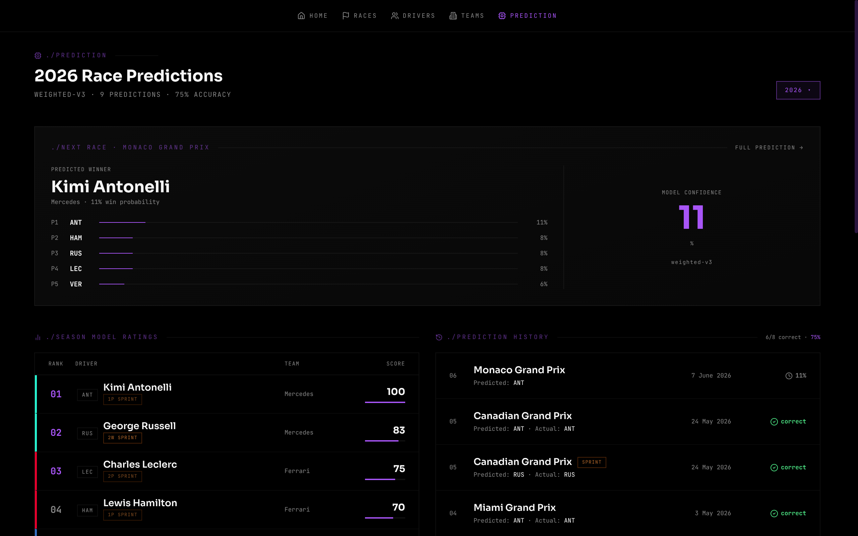The height and width of the screenshot is (536, 858).
Task: Click the bar chart icon beside Season Model Ratings
Action: point(38,337)
